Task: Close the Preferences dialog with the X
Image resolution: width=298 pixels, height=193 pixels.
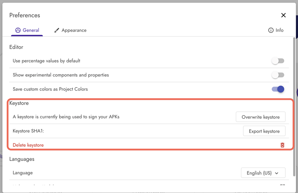Action: pyautogui.click(x=283, y=15)
